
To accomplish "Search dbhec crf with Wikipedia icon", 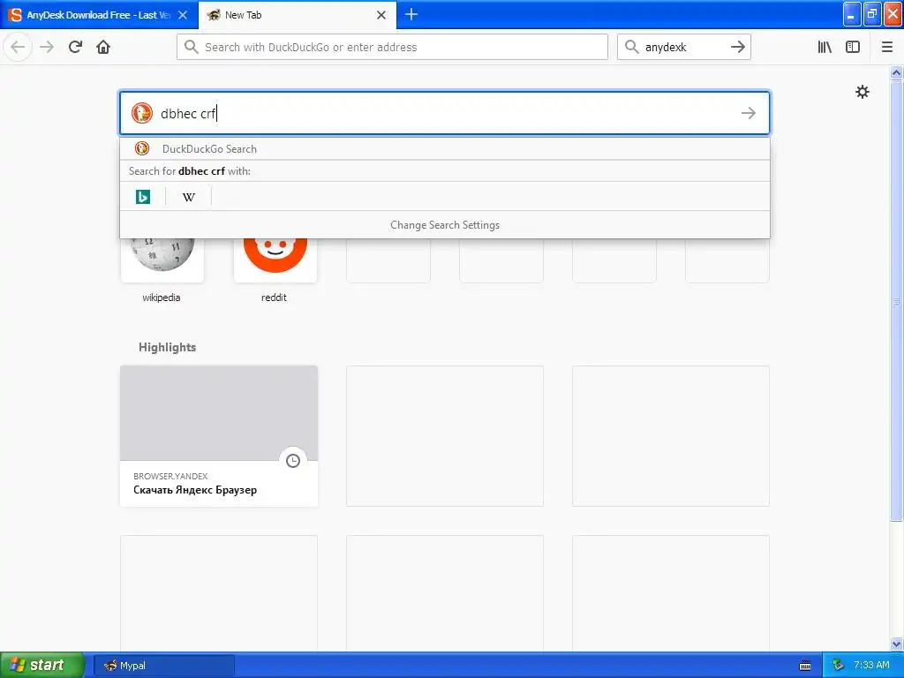I will [189, 197].
